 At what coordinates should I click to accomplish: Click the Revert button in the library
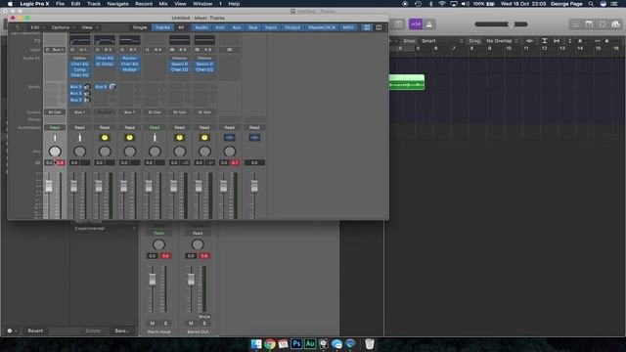(x=35, y=330)
